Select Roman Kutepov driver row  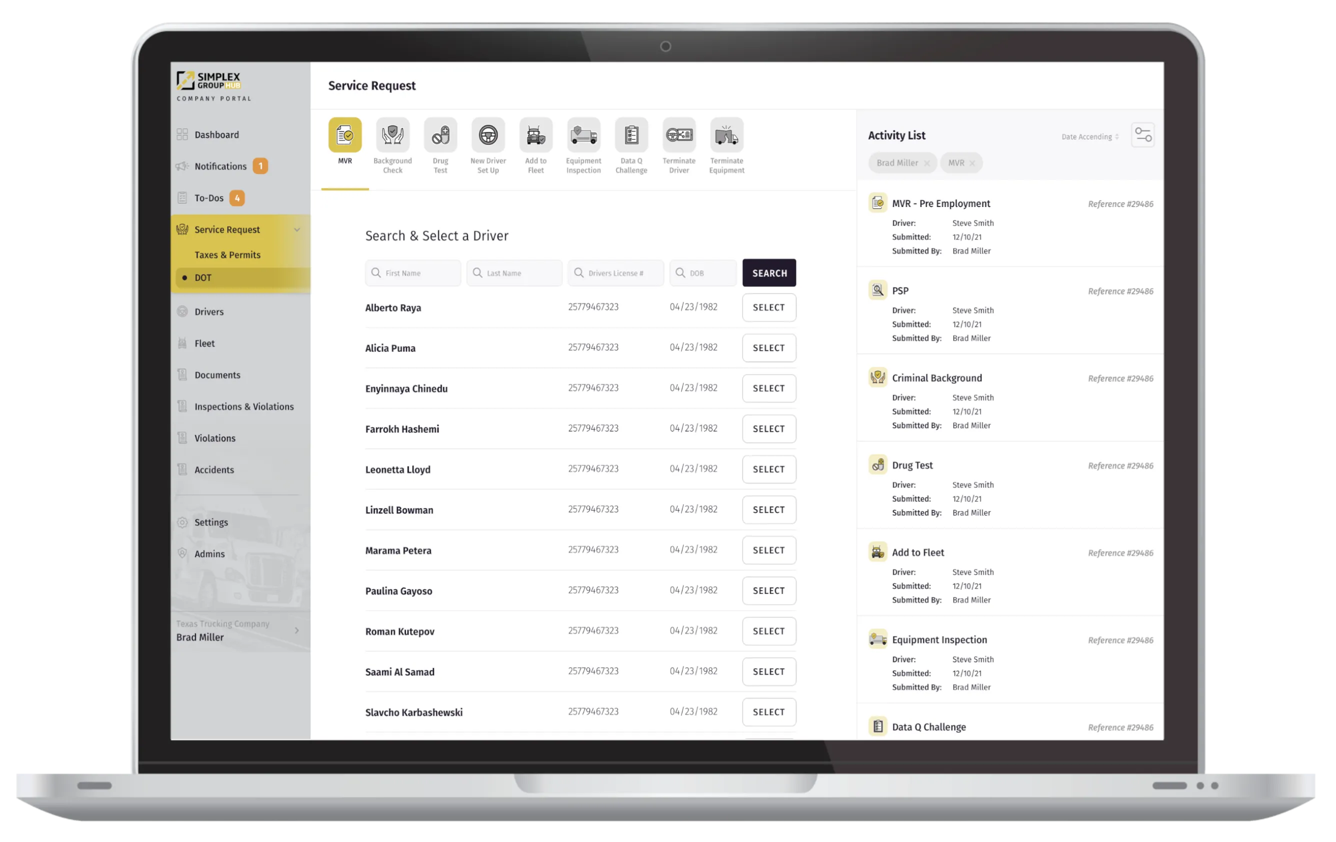(x=769, y=630)
